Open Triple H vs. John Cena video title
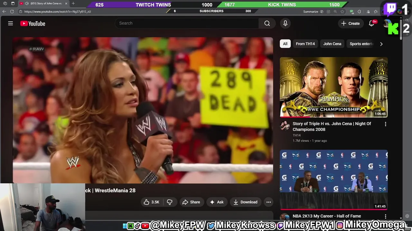Screen dimensions: 412x231 coord(332,126)
